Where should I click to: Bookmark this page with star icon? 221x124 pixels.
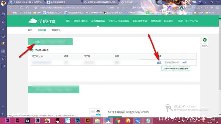36,8
